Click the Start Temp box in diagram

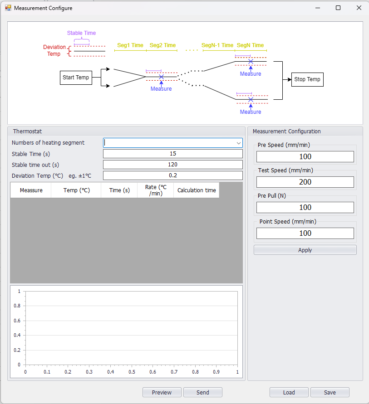(76, 78)
